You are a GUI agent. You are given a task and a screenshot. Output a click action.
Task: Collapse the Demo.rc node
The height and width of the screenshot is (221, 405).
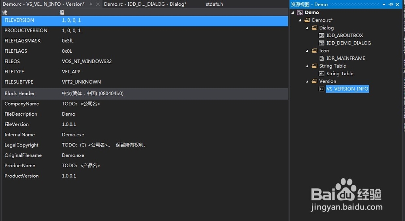coord(300,20)
